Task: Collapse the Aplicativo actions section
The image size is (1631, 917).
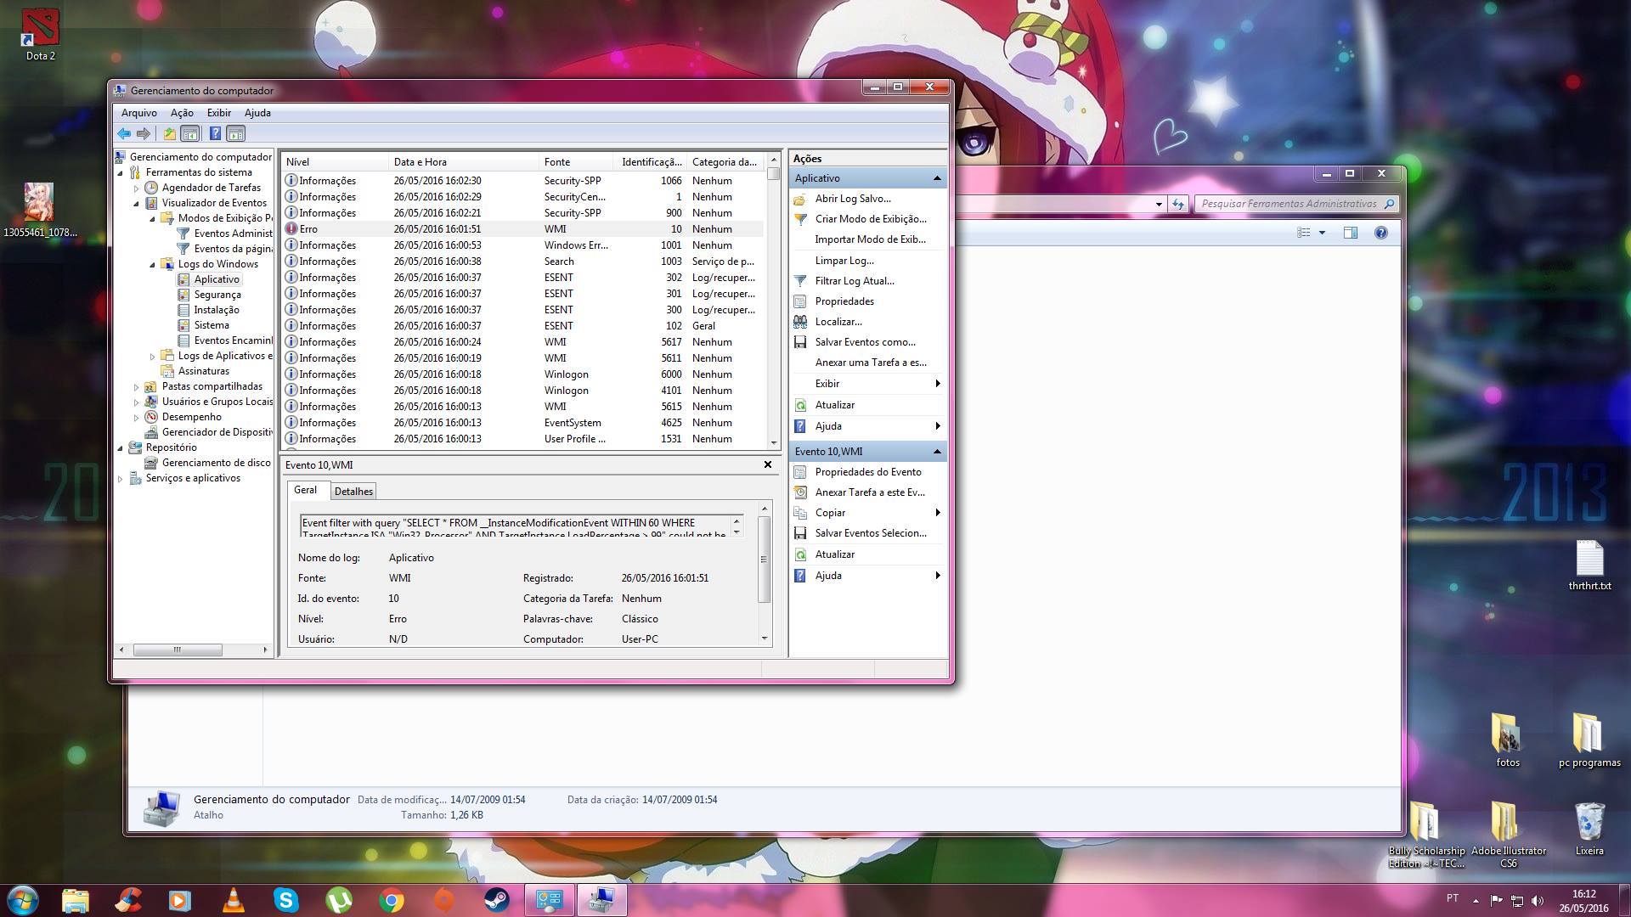Action: click(x=937, y=178)
